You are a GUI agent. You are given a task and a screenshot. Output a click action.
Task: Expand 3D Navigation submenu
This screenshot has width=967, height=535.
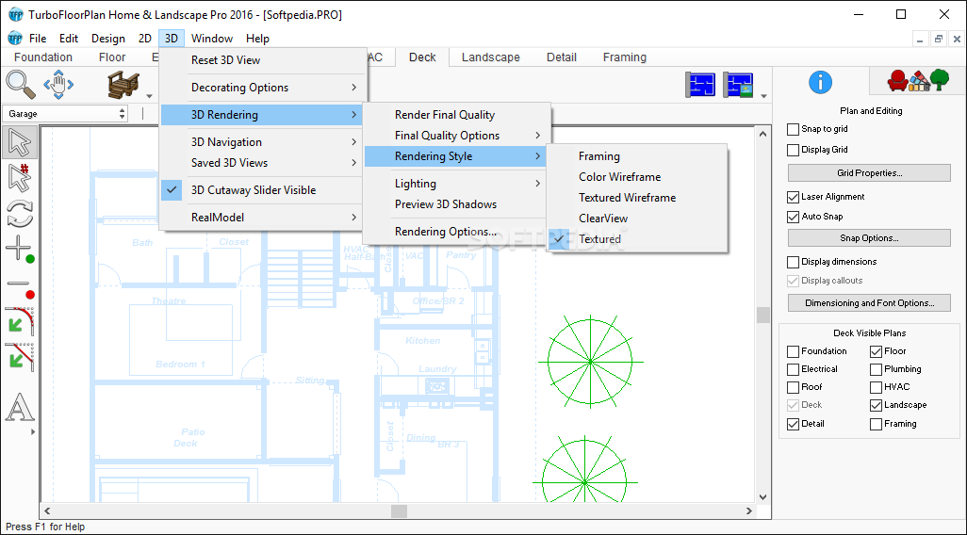(x=263, y=142)
